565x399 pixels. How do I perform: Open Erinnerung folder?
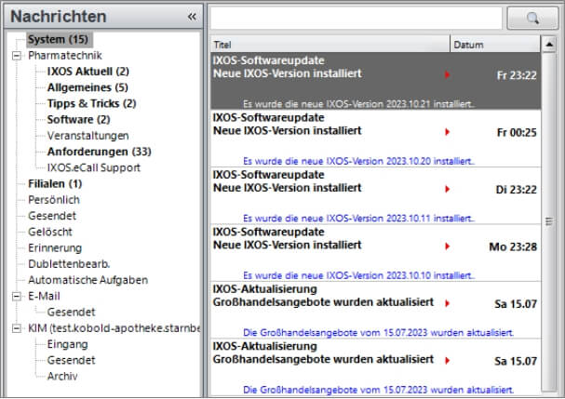pyautogui.click(x=55, y=248)
